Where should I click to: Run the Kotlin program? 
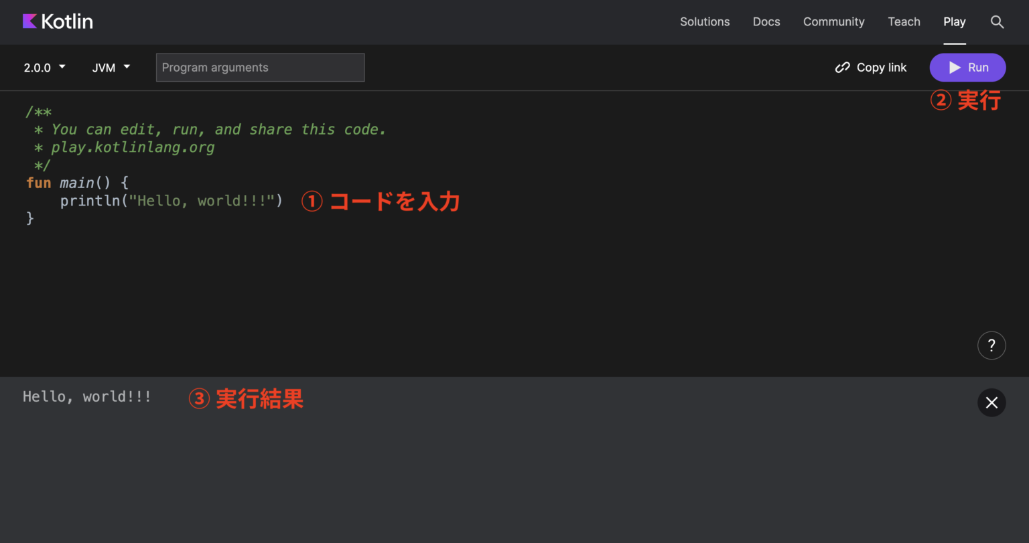967,67
